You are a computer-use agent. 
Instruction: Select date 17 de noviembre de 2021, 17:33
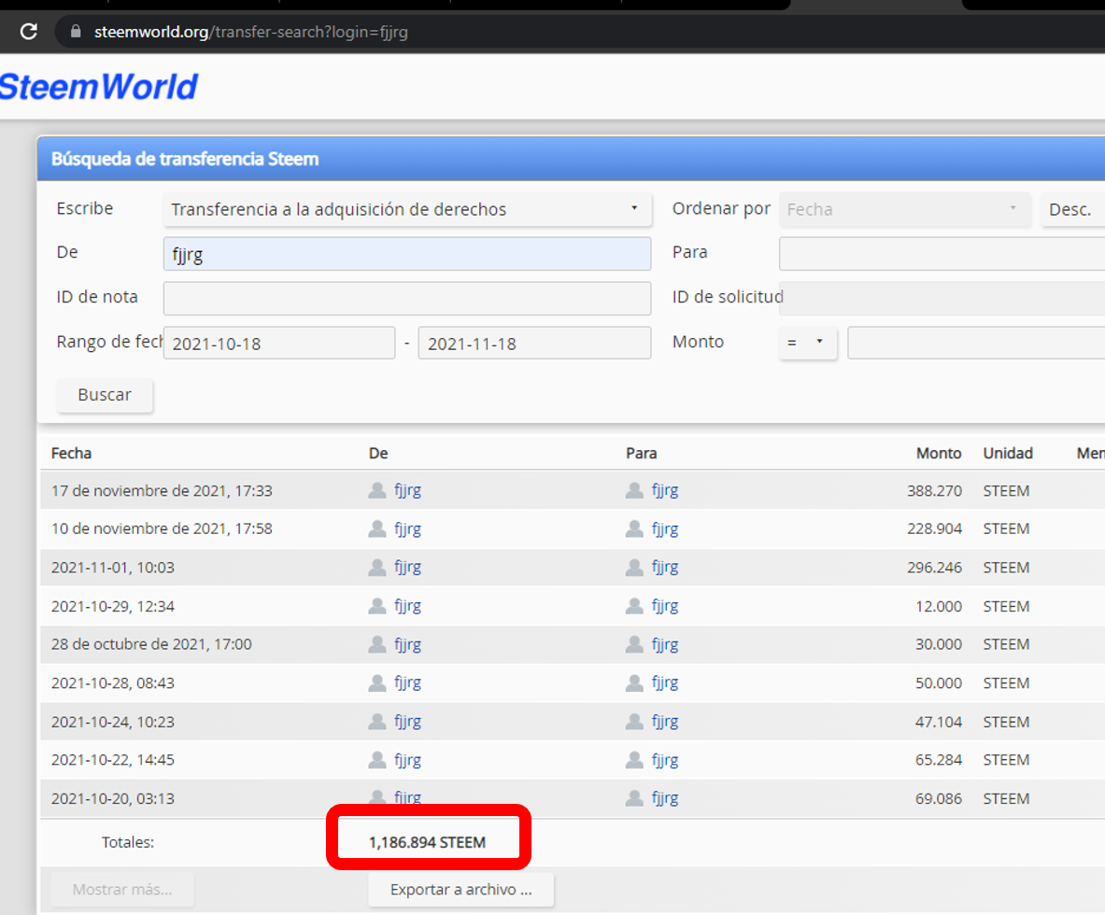(x=162, y=491)
